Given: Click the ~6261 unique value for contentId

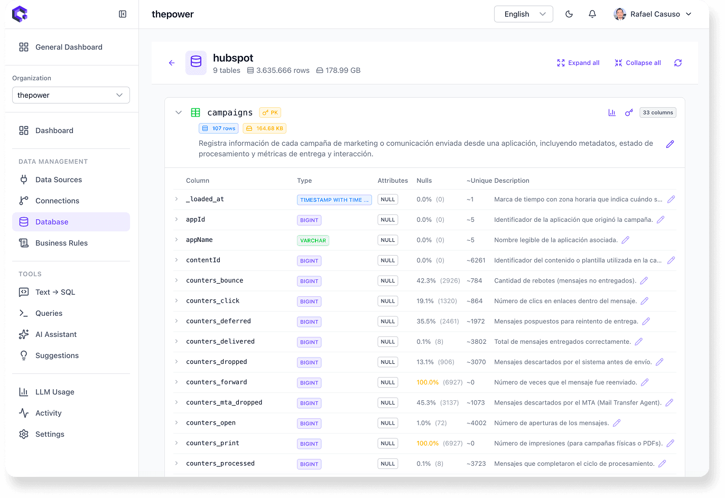Looking at the screenshot, I should (477, 260).
